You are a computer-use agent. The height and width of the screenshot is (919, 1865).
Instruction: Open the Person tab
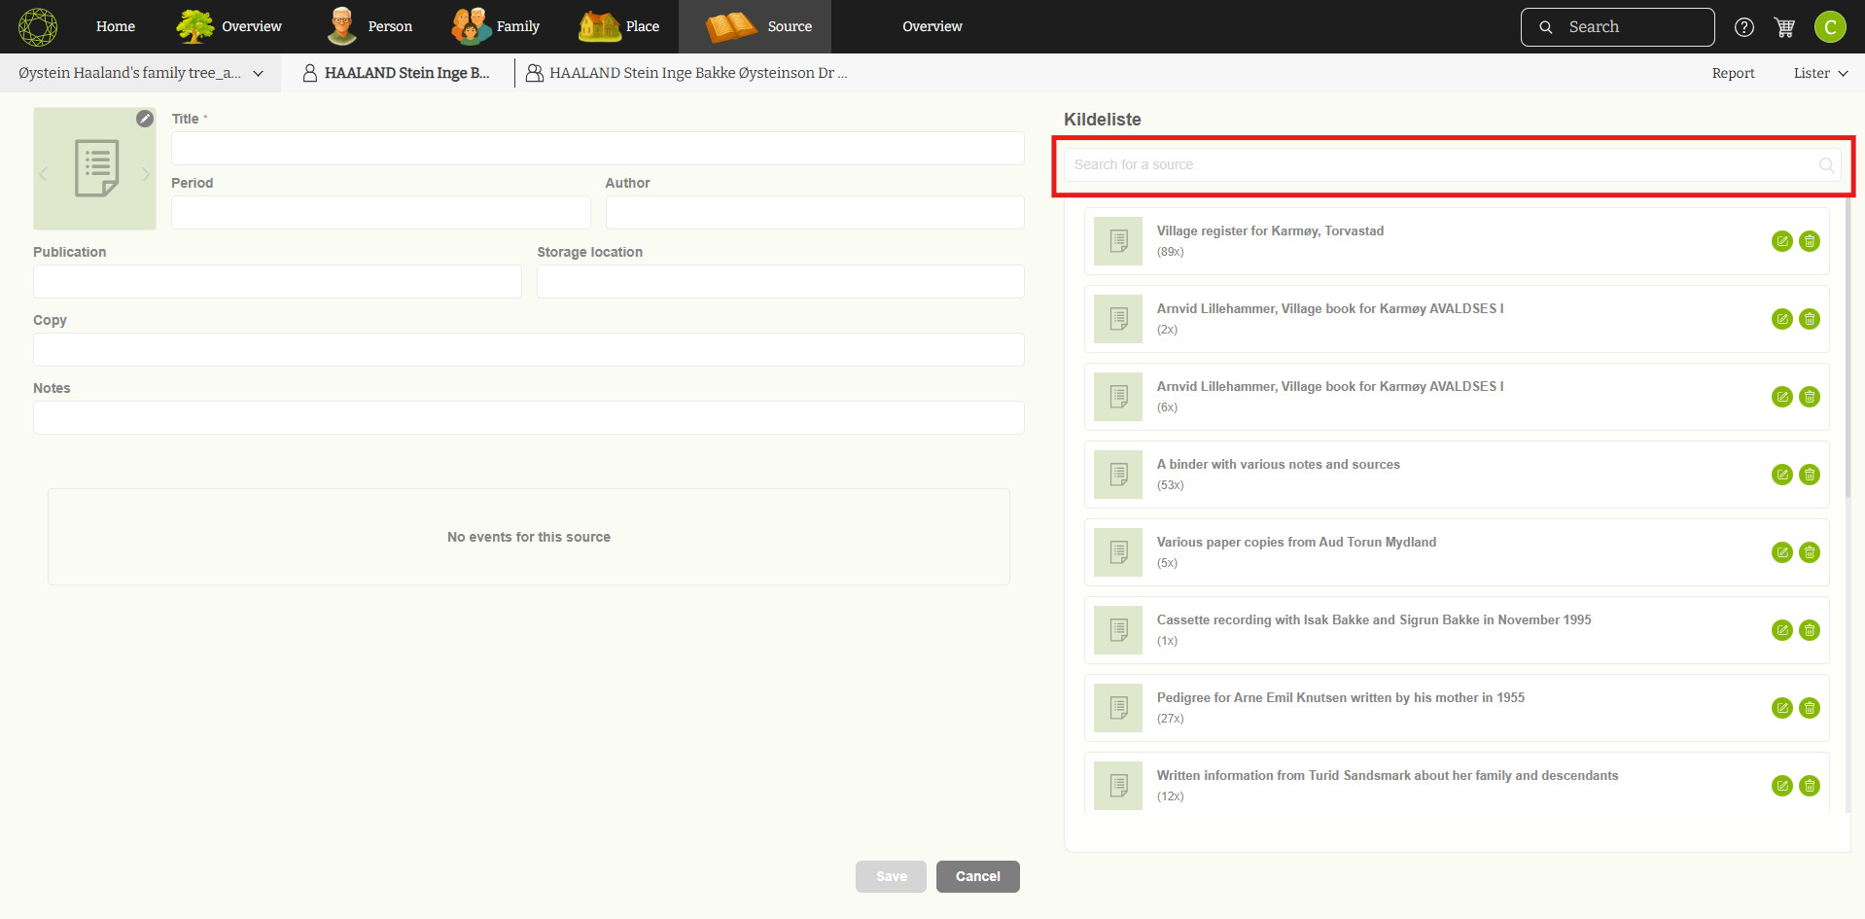(x=370, y=27)
